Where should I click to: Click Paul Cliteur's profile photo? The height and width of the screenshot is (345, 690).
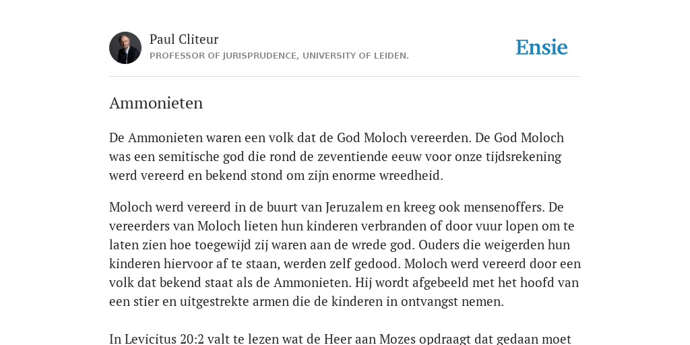125,48
